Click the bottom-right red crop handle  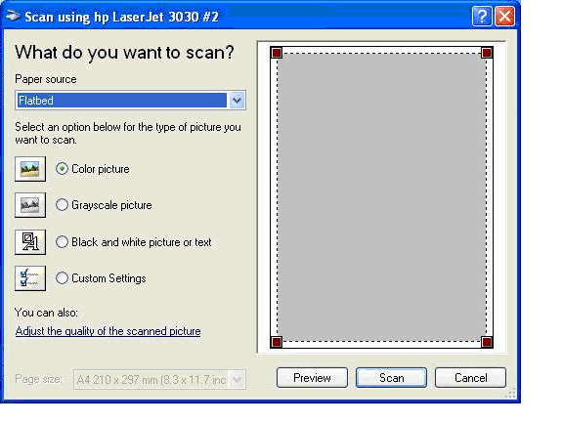(487, 342)
